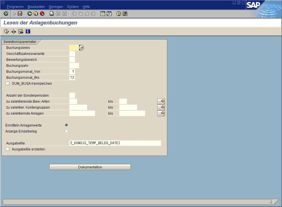Viewport: 282px width, 207px height.
Task: Click the Anlagen from-value field
Action: 82,113
